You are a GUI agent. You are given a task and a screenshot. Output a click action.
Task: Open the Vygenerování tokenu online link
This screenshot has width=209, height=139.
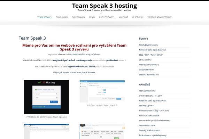[x=81, y=66]
